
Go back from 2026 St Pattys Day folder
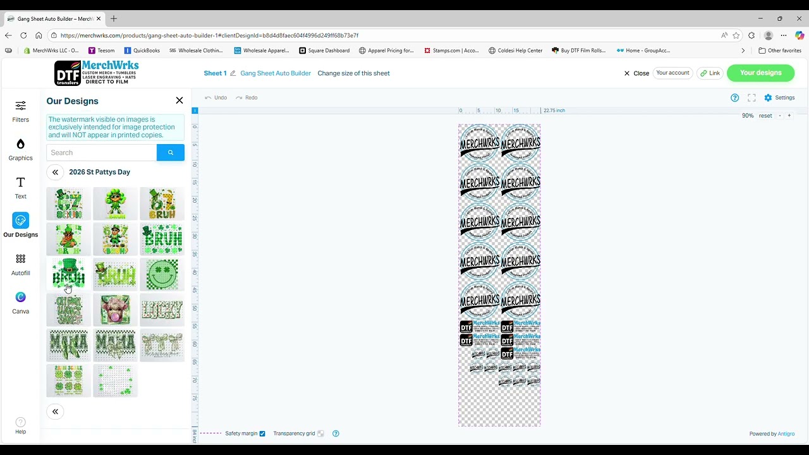[x=55, y=172]
